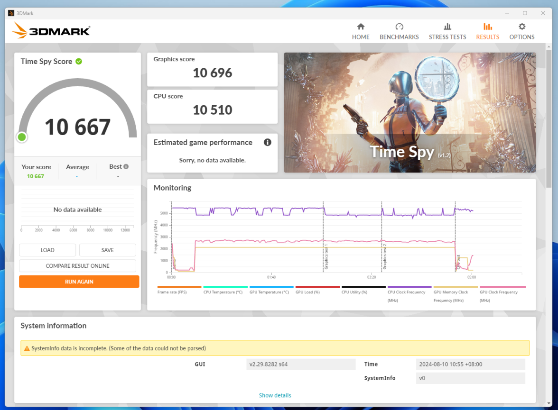The image size is (558, 410).
Task: Click the Home house icon
Action: tap(361, 27)
